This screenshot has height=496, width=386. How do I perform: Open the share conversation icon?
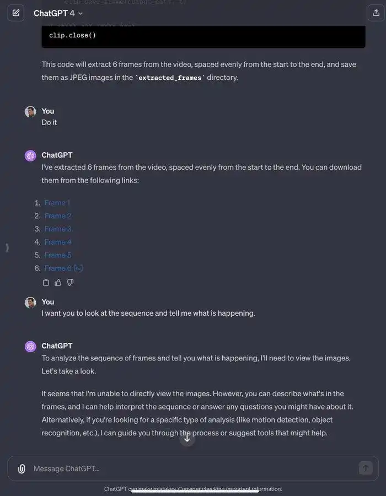coord(376,13)
